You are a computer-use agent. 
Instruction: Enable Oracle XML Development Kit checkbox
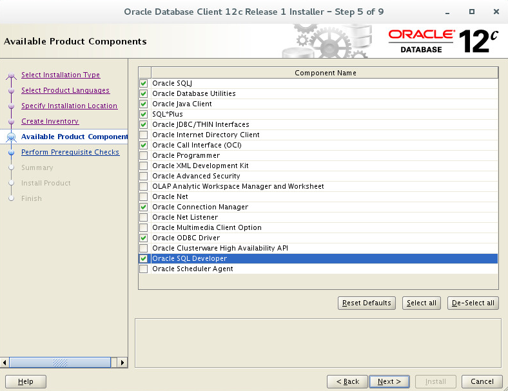[144, 166]
